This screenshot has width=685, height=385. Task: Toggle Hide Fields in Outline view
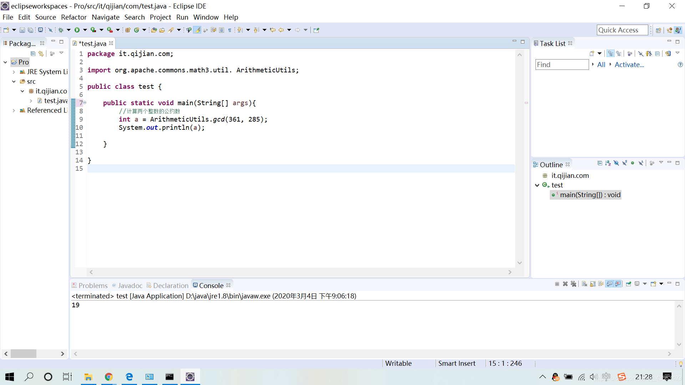click(616, 163)
